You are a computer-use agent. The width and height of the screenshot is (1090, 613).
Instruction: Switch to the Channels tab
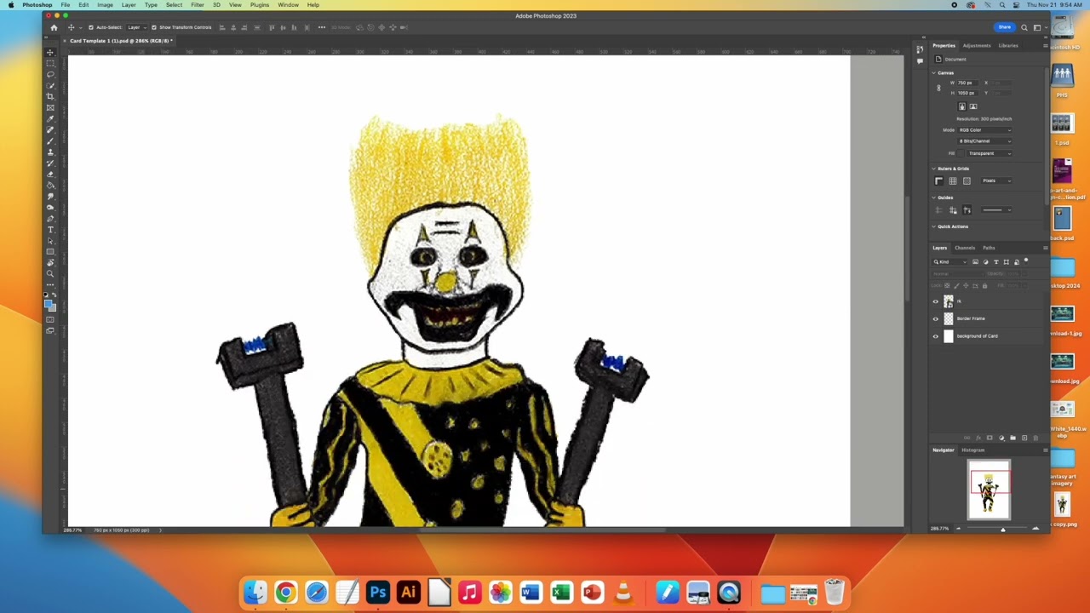click(965, 248)
